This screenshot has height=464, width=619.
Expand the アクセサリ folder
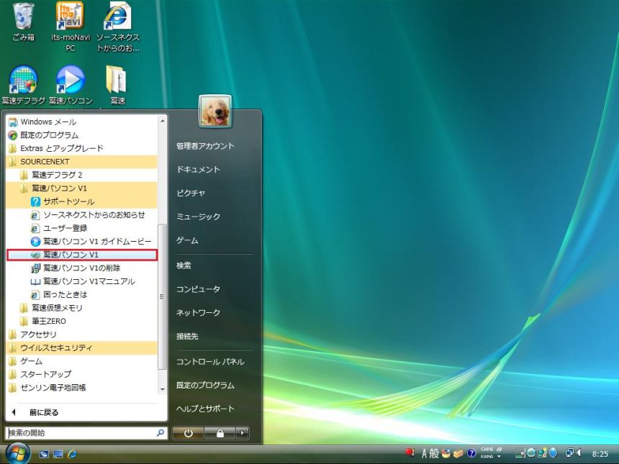point(82,335)
